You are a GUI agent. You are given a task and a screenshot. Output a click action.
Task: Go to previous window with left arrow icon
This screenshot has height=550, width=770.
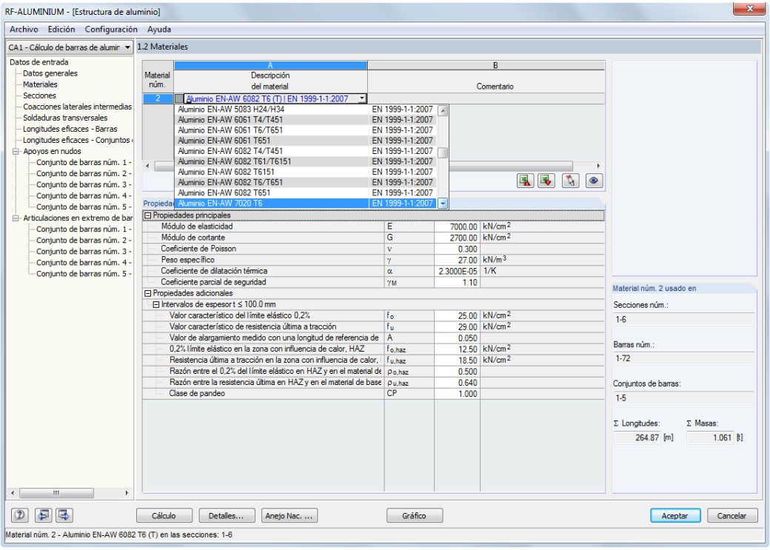43,515
